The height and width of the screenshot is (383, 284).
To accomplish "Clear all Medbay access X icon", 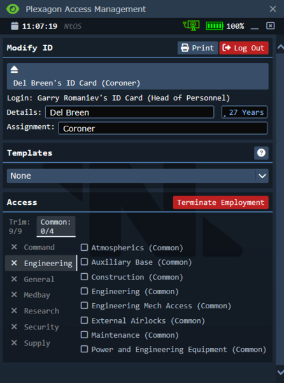I will click(x=14, y=295).
